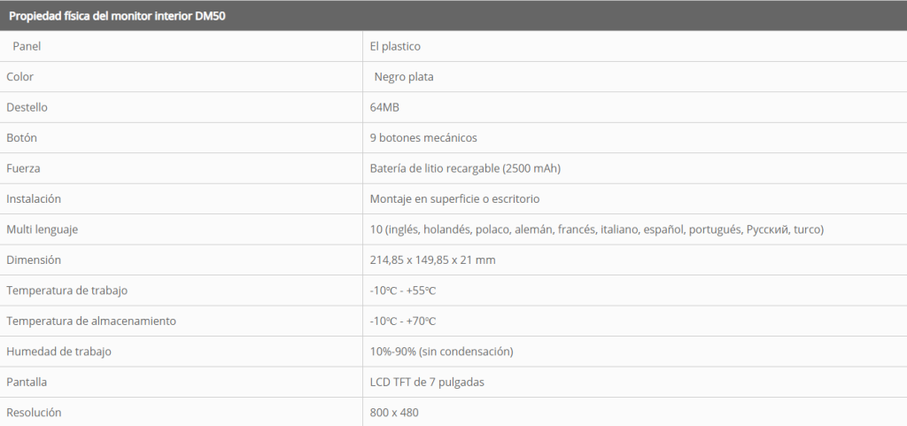This screenshot has width=907, height=426.
Task: Select 'Montaje en superficie o escritorio' text
Action: [x=454, y=199]
